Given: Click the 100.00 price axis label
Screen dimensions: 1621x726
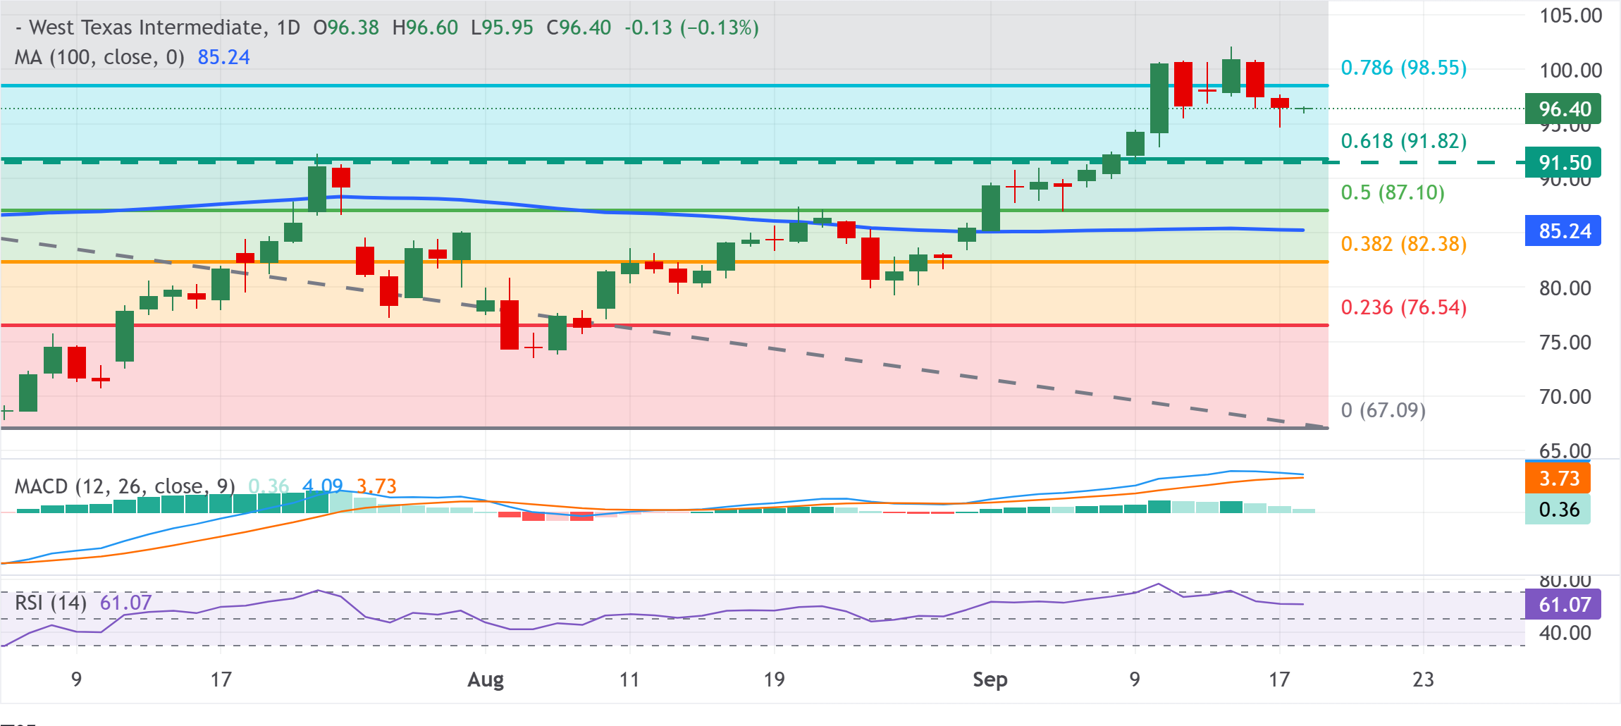Looking at the screenshot, I should point(1570,70).
